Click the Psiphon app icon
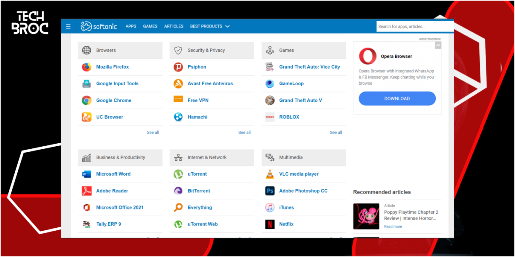Viewport: 515px width, 257px height. (178, 67)
